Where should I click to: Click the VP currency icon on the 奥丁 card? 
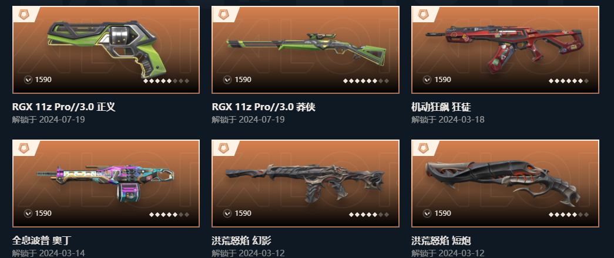28,213
